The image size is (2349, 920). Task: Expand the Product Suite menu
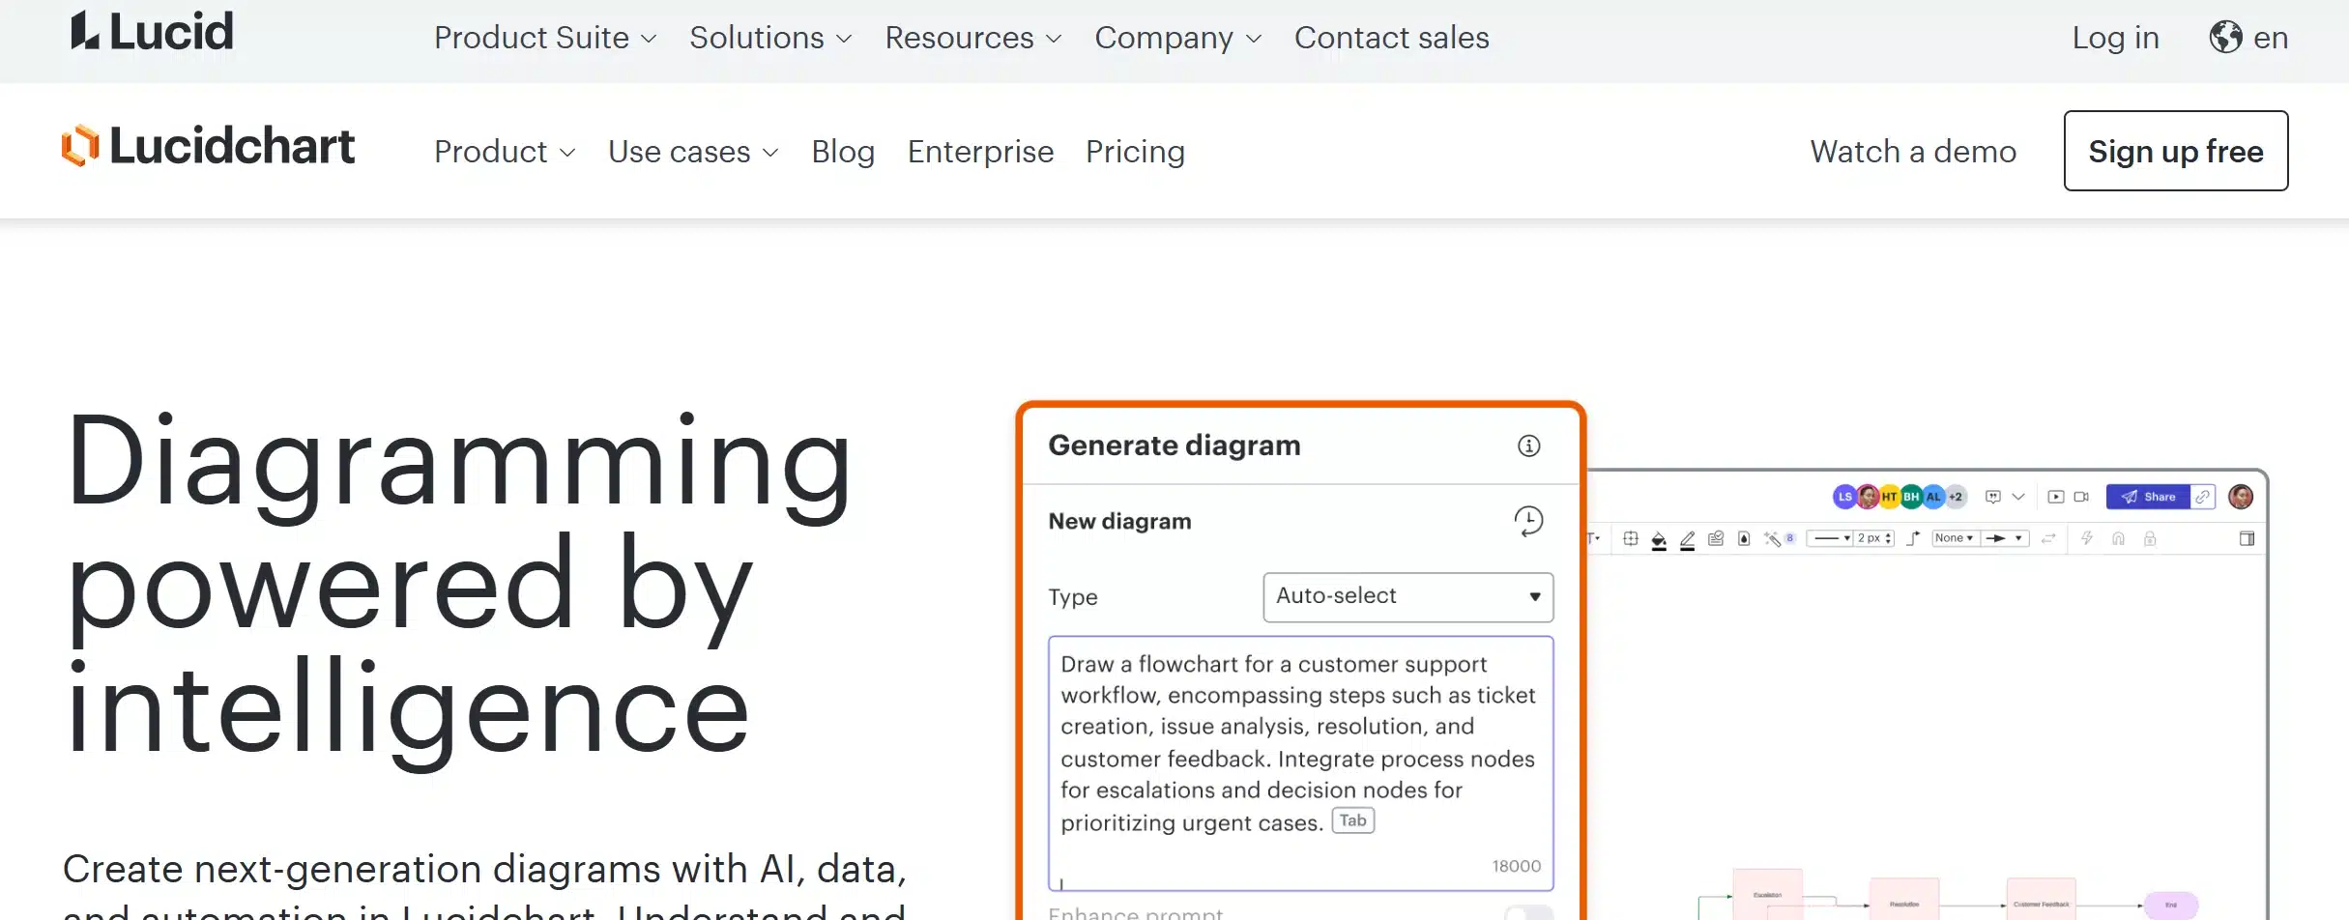[545, 38]
